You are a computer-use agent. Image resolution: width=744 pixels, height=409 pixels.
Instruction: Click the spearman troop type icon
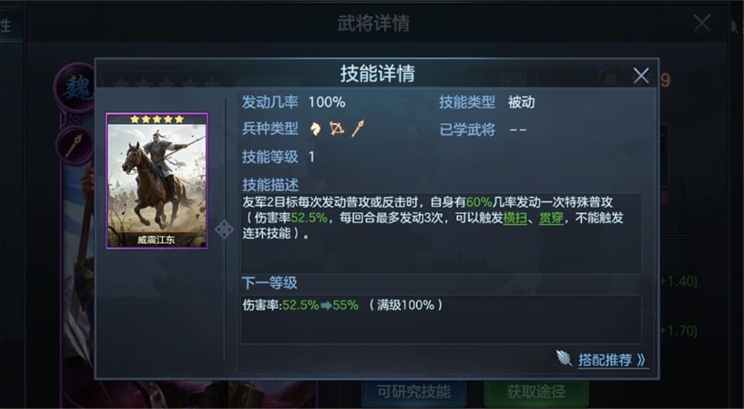click(358, 129)
